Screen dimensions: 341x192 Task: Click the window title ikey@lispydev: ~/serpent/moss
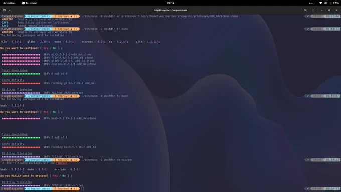click(170, 10)
